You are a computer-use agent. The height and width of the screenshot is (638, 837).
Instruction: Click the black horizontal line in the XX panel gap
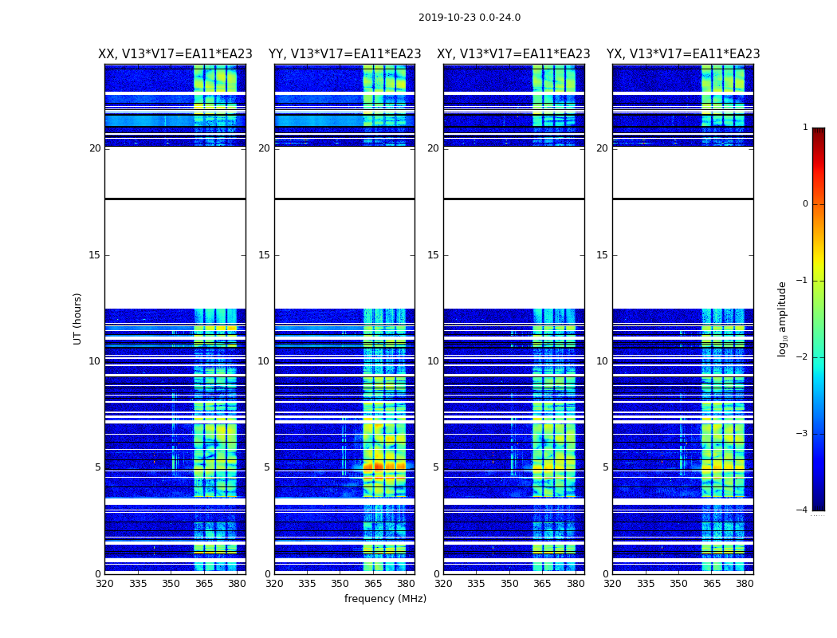(x=175, y=199)
